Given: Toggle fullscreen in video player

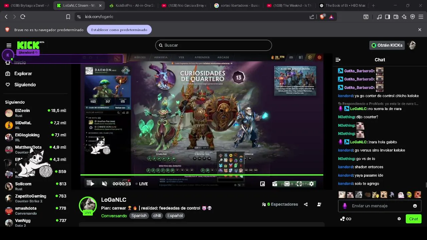Looking at the screenshot, I should coord(299,184).
